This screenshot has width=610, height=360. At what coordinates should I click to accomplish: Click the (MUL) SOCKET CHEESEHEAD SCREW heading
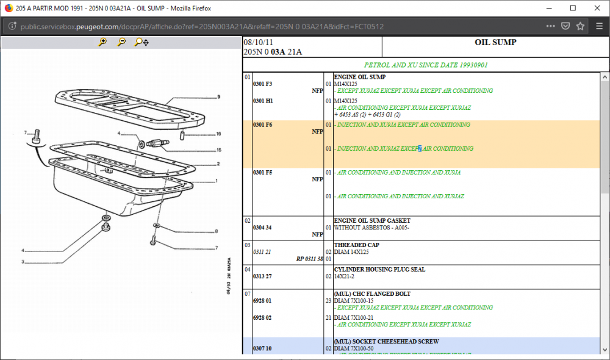(387, 341)
